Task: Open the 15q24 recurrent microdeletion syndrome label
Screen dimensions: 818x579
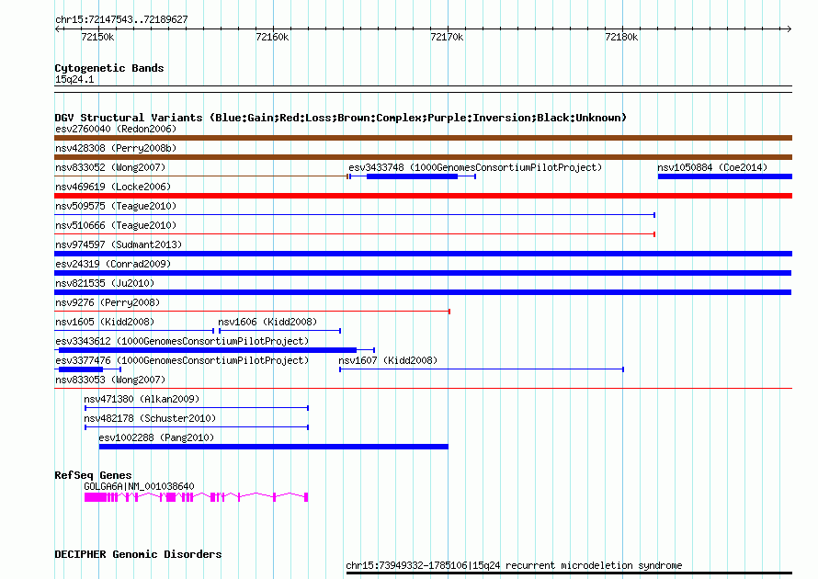Action: tap(514, 565)
